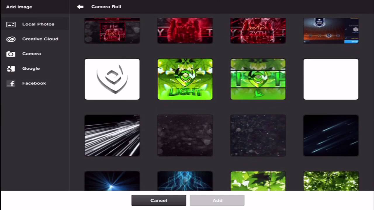Choose Camera as image source
Image resolution: width=374 pixels, height=210 pixels.
point(34,54)
